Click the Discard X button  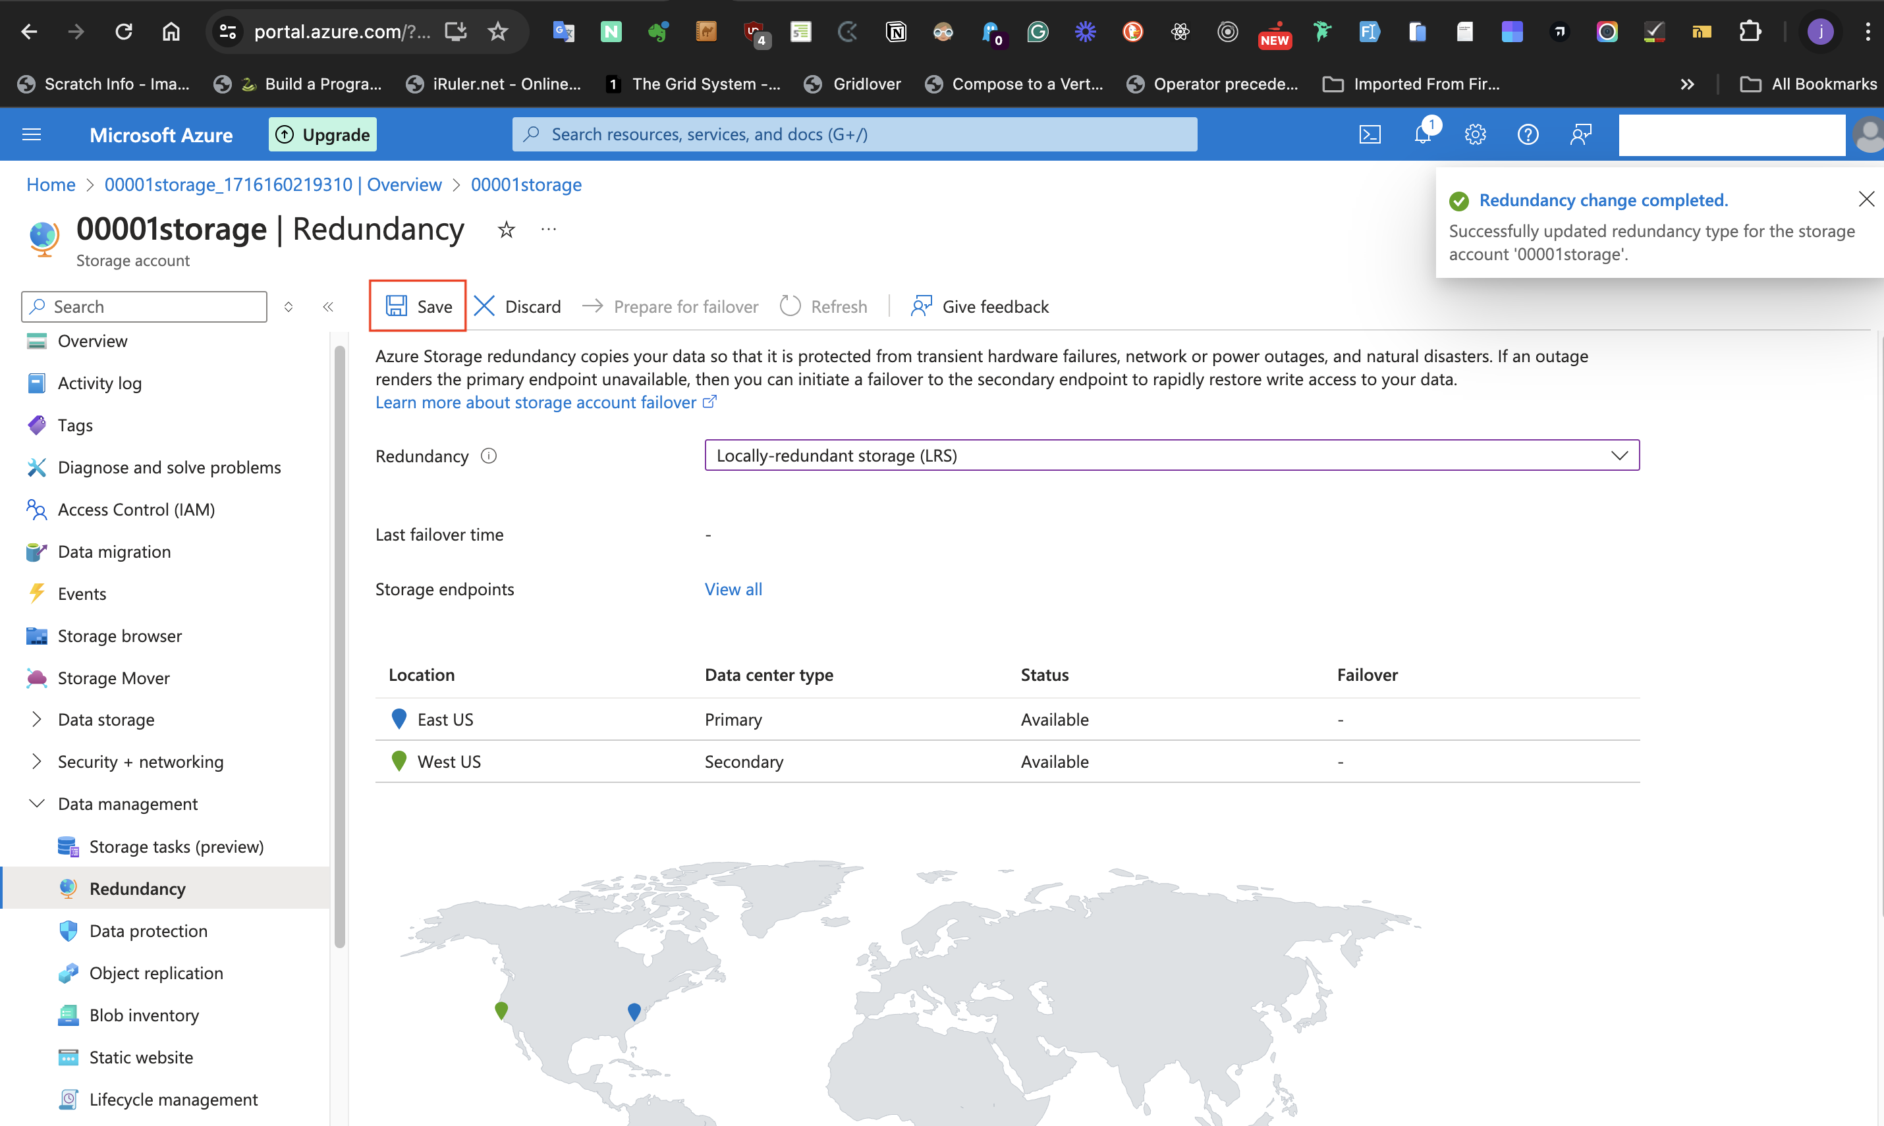(518, 307)
